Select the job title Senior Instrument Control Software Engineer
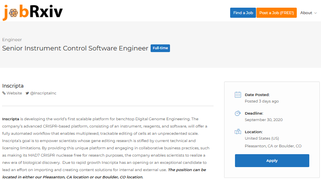 click(x=75, y=48)
